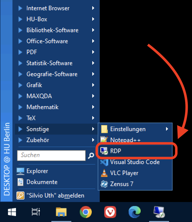Expand the Geografie-Software submenu arrow
Viewport: 192px width, 222px height.
point(93,74)
